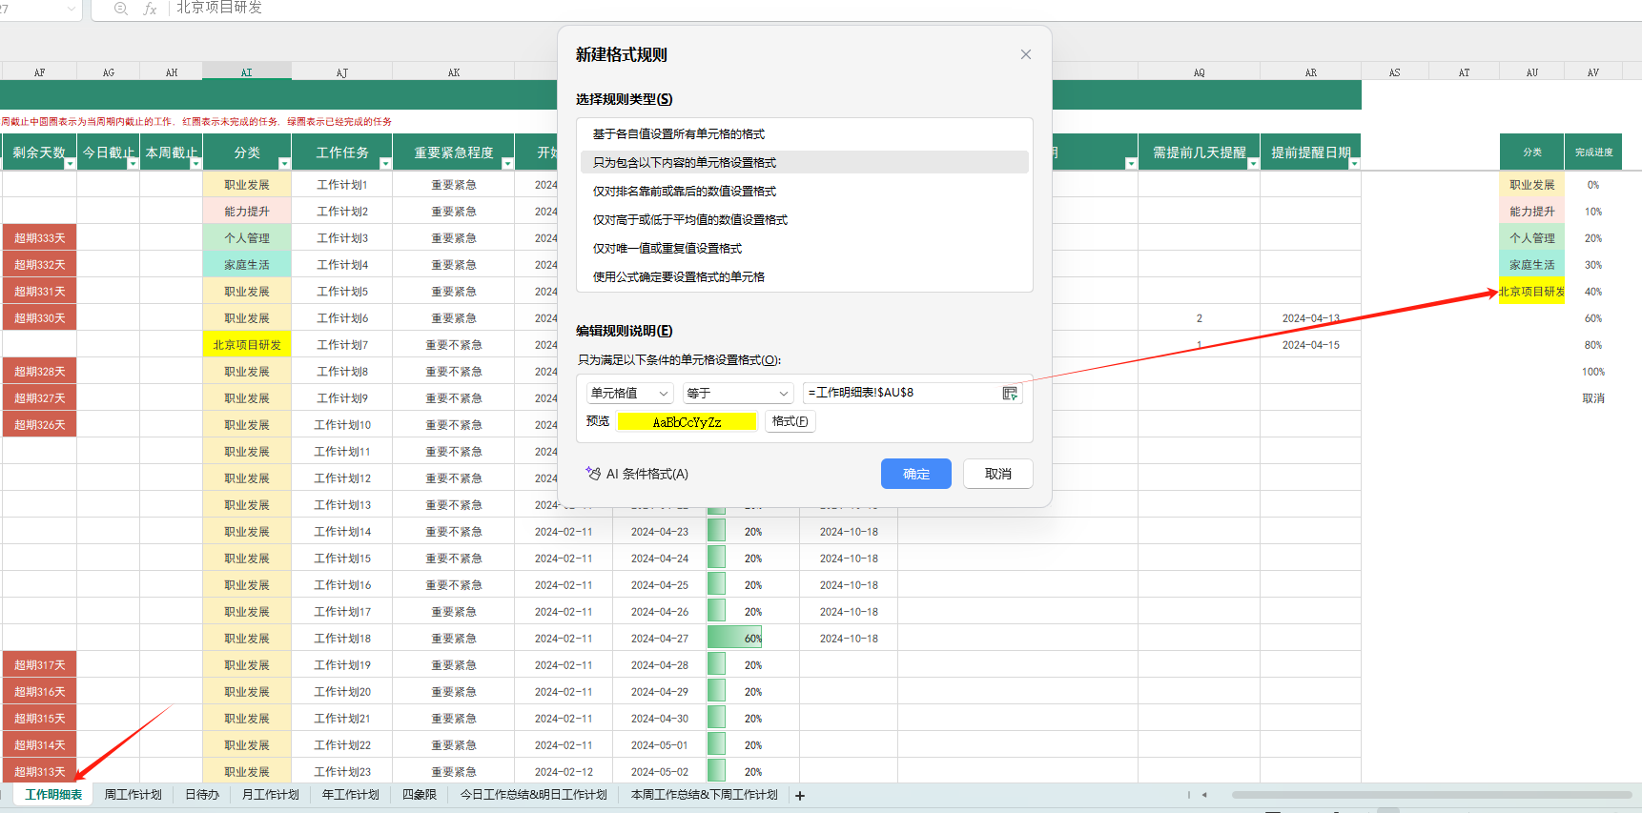Viewport: 1642px width, 813px height.
Task: Click the sheet tab scroll left arrow
Action: tap(1204, 795)
